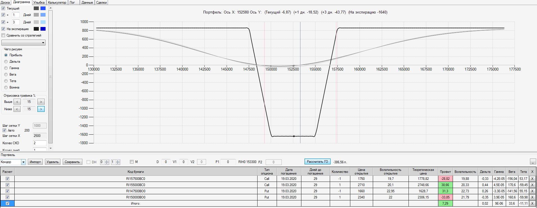
Task: Decrease the Выше chart range percentage
Action: coord(17,102)
